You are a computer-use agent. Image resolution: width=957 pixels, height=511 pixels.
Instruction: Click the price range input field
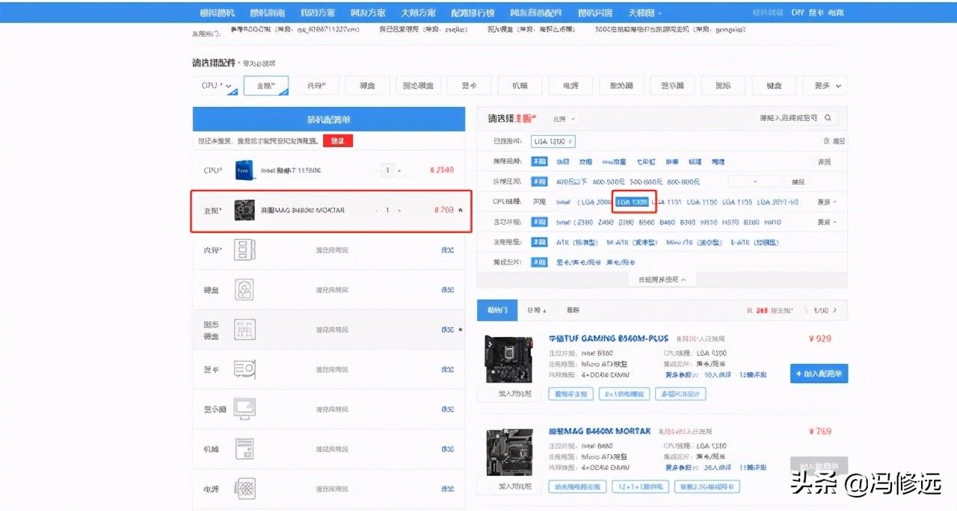pyautogui.click(x=754, y=182)
